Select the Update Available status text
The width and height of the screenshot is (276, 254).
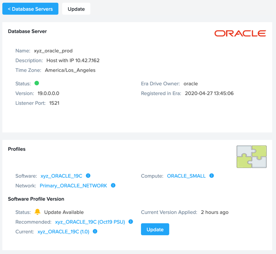tap(64, 212)
